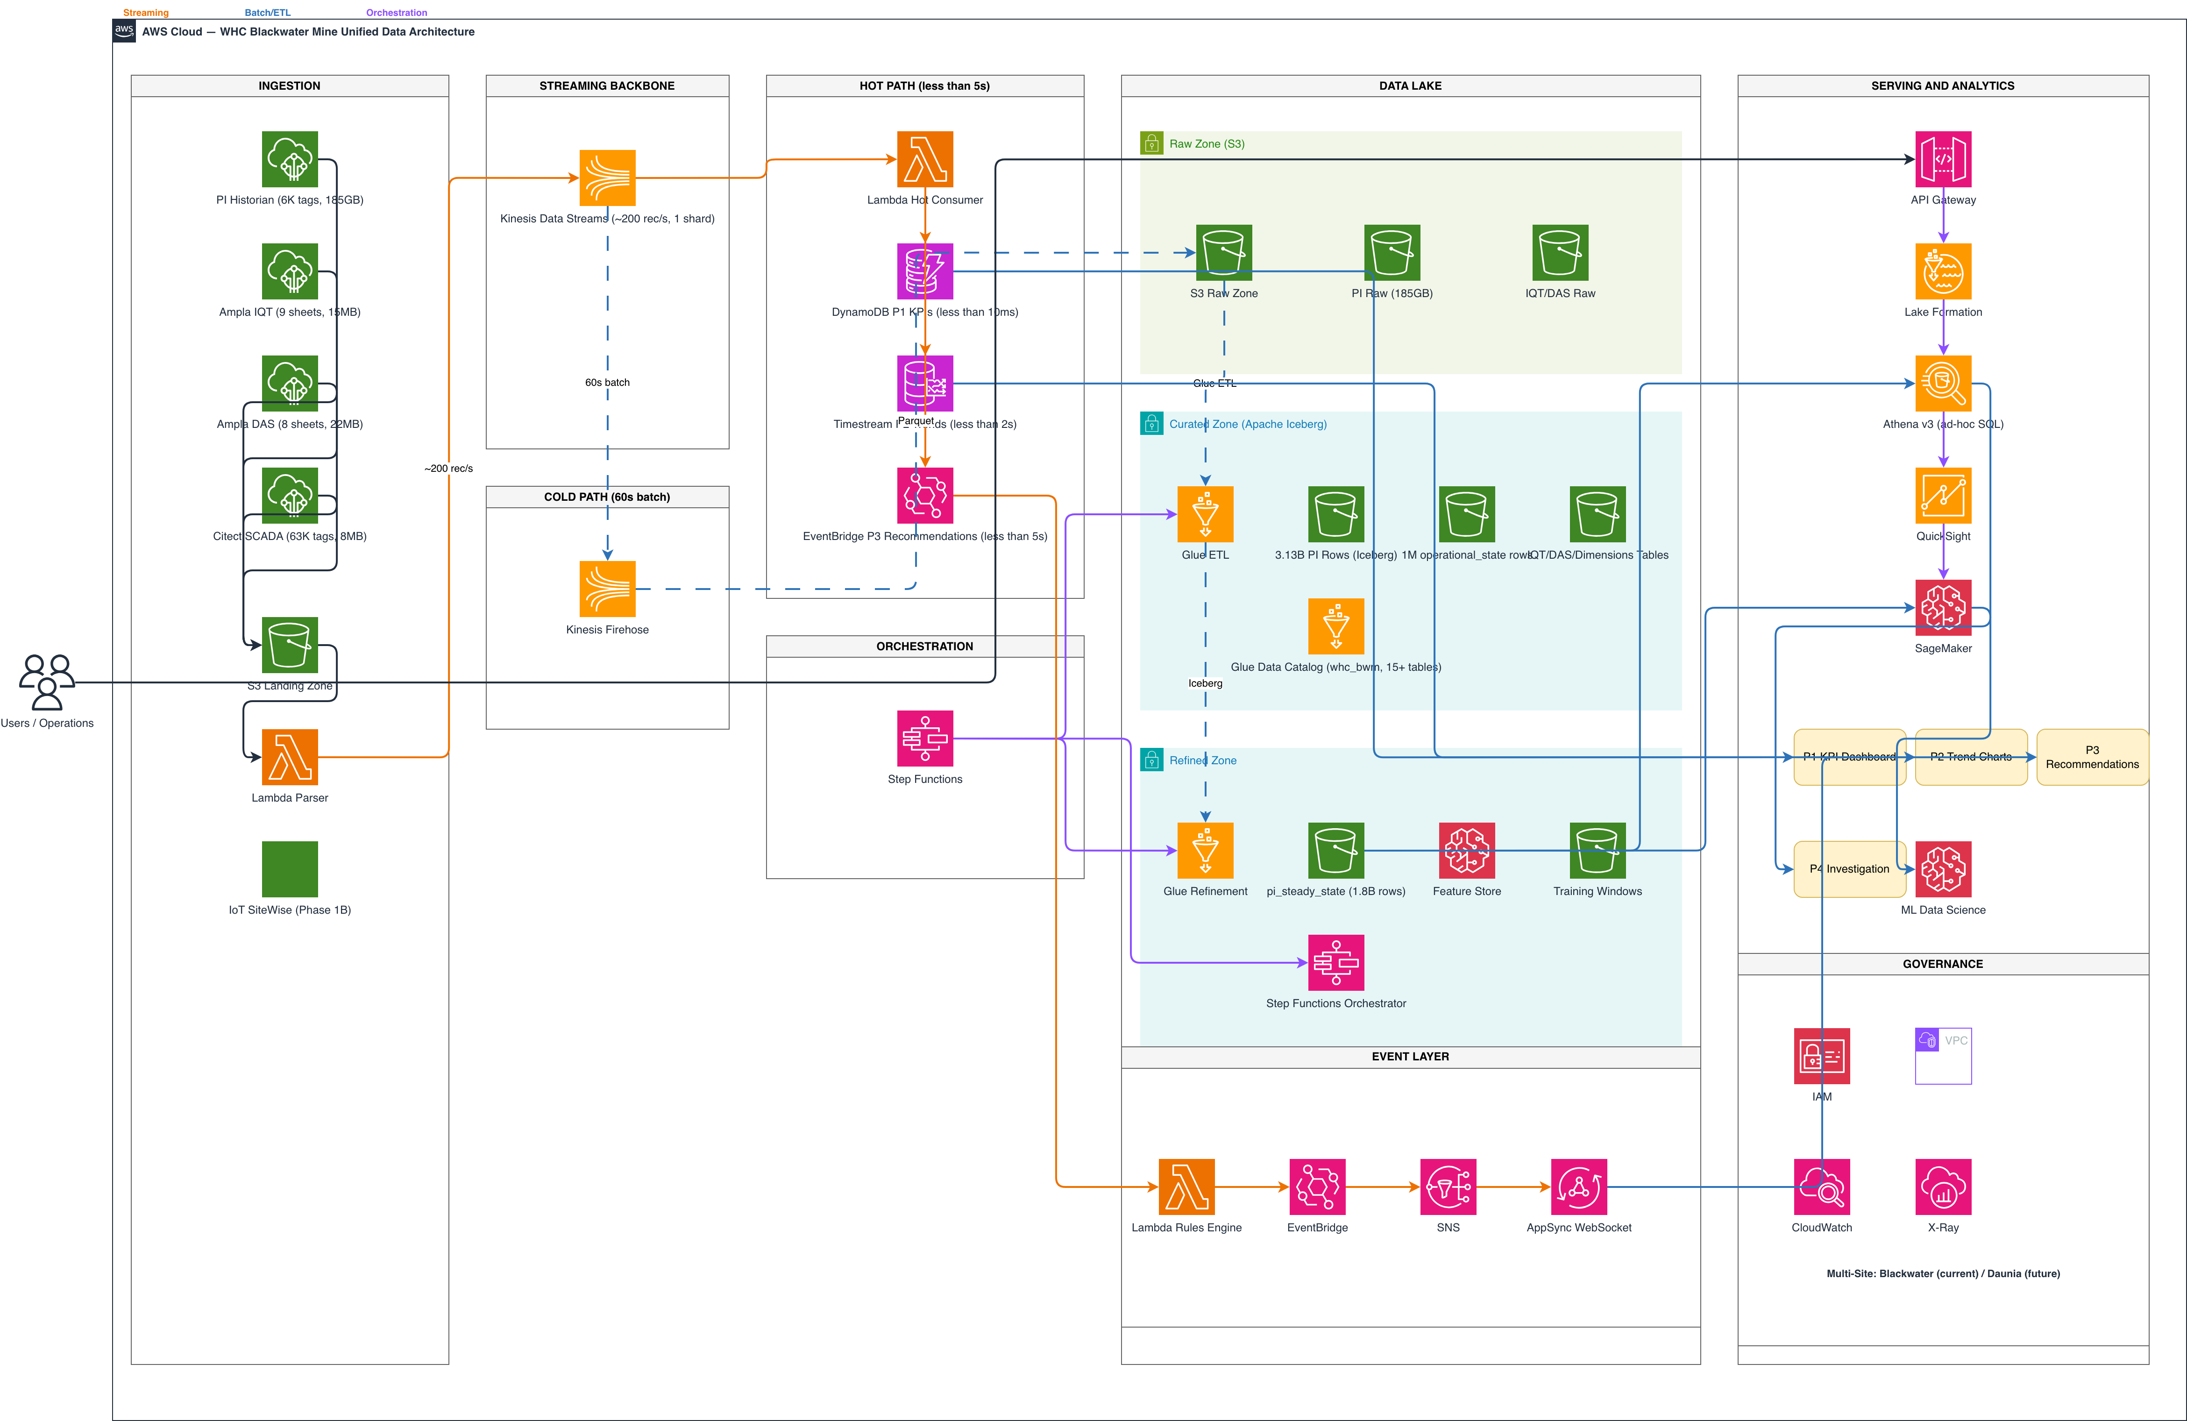2187x1421 pixels.
Task: Select the Athena v3 icon
Action: (x=1944, y=384)
